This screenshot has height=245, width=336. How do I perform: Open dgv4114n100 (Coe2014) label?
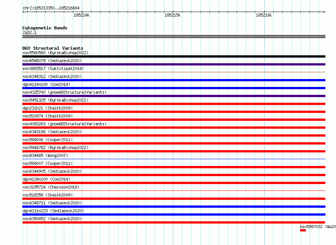46,84
